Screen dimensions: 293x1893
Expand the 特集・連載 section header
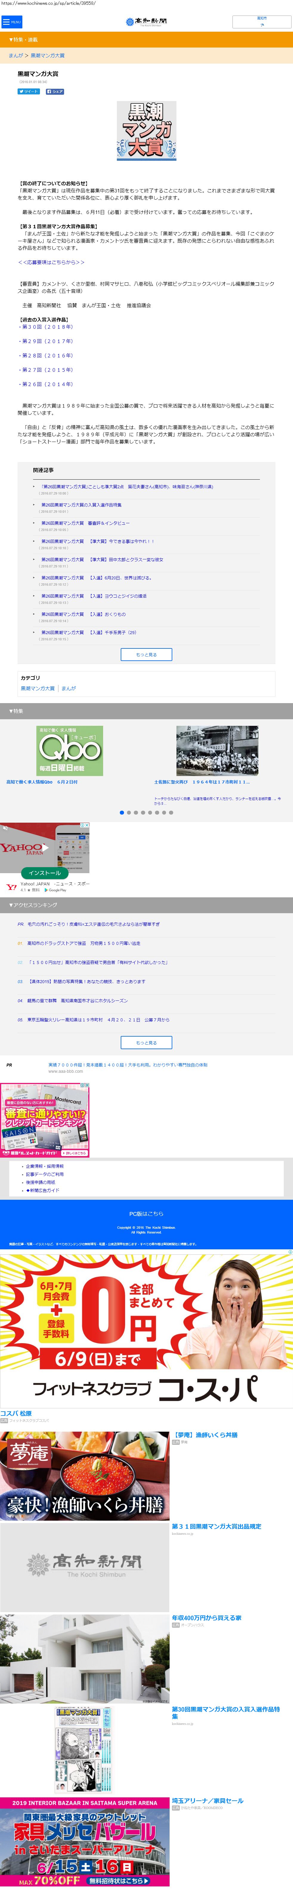click(147, 39)
